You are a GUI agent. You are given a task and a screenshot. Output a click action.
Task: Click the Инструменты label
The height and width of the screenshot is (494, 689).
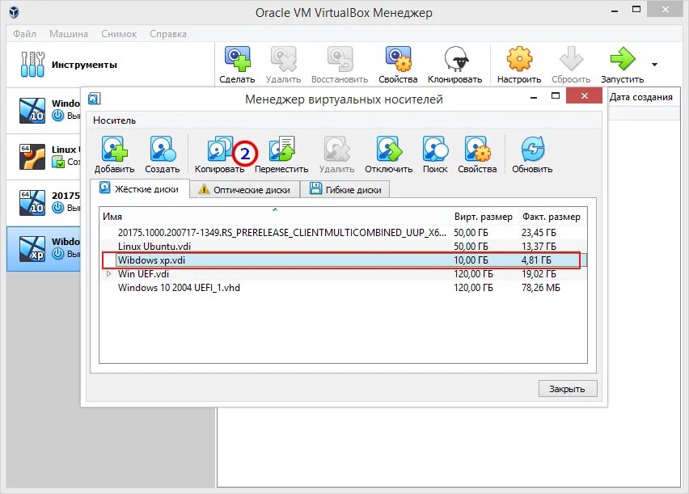click(x=84, y=65)
